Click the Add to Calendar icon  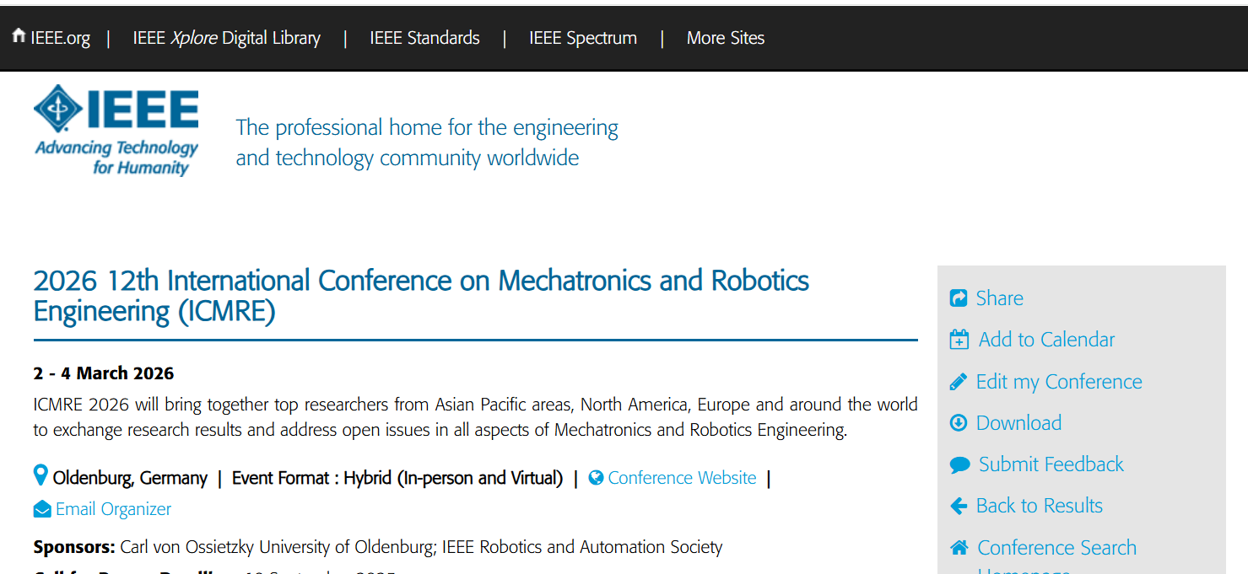pyautogui.click(x=959, y=340)
